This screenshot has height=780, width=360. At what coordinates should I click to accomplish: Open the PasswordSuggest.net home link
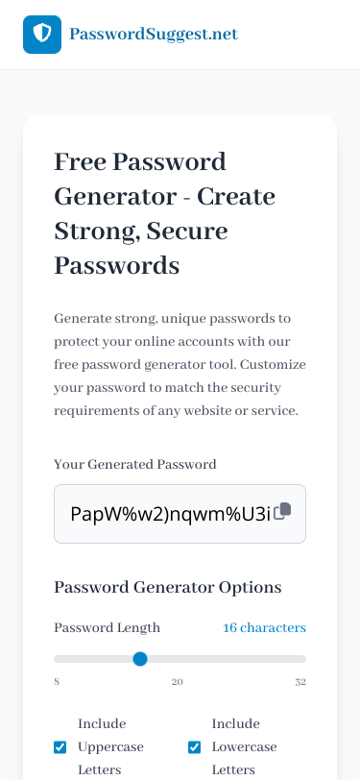click(x=154, y=35)
